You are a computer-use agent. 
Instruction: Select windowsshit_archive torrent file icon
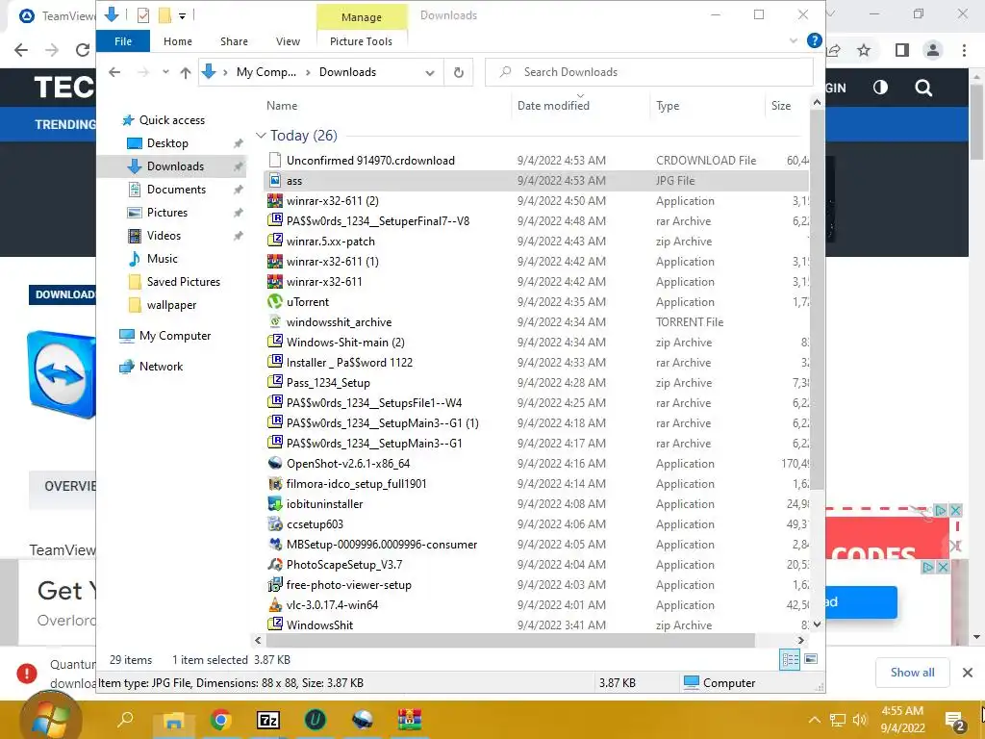click(274, 321)
